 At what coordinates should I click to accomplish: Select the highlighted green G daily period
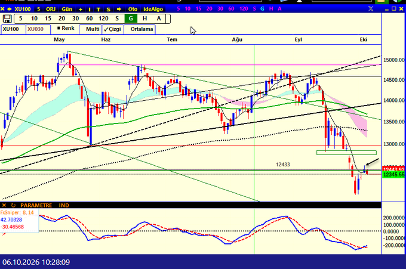click(131, 18)
